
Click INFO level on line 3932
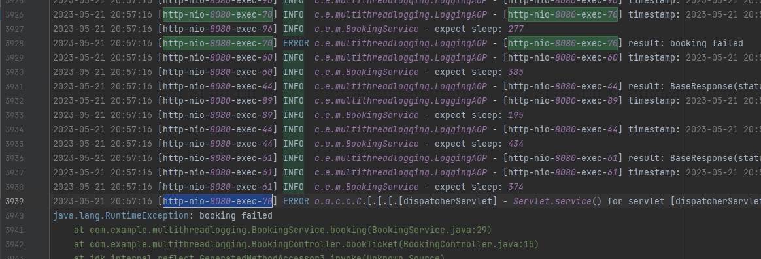click(x=294, y=100)
